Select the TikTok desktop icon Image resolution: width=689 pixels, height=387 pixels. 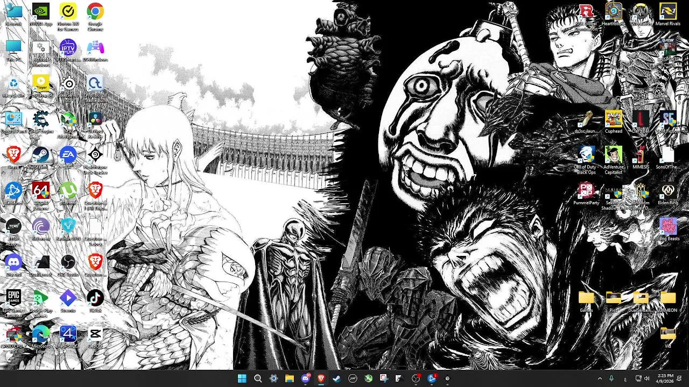tap(95, 302)
